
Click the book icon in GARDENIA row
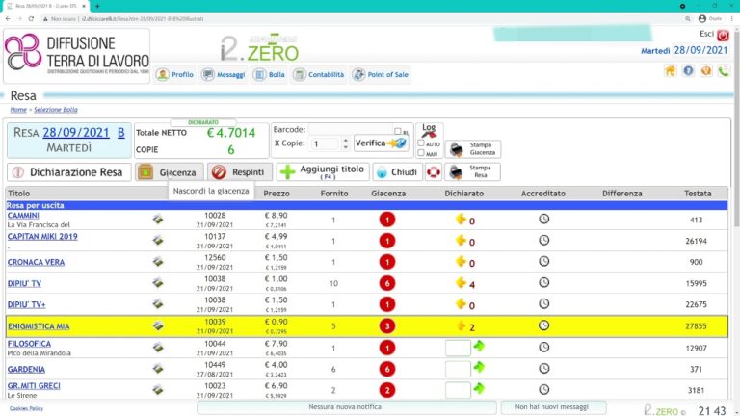pyautogui.click(x=158, y=369)
